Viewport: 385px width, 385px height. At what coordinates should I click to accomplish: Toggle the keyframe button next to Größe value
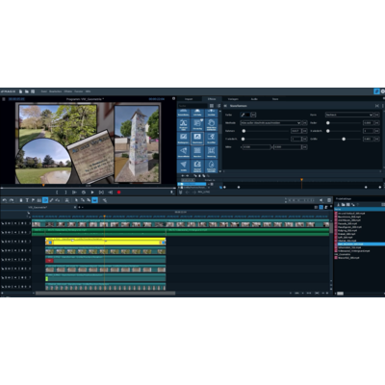pos(377,139)
